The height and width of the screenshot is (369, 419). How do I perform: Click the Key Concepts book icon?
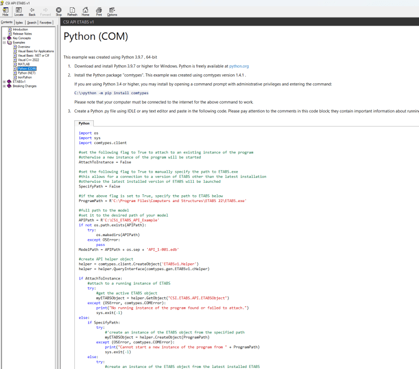pos(9,38)
